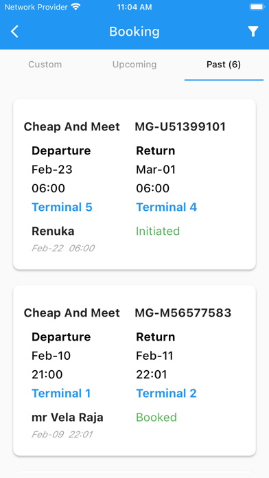Tap the battery indicator icon
Screen dimensions: 269x478
[257, 7]
